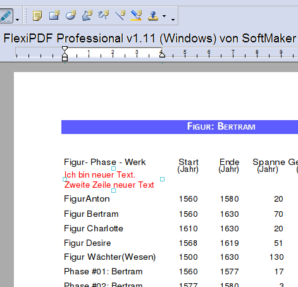Click the red text 'Zweite Zeile neuer Text'
Viewport: 298px width, 287px height.
[109, 185]
